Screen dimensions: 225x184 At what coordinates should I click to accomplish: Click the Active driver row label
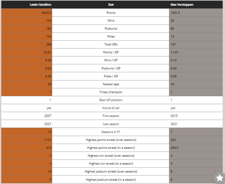click(111, 108)
